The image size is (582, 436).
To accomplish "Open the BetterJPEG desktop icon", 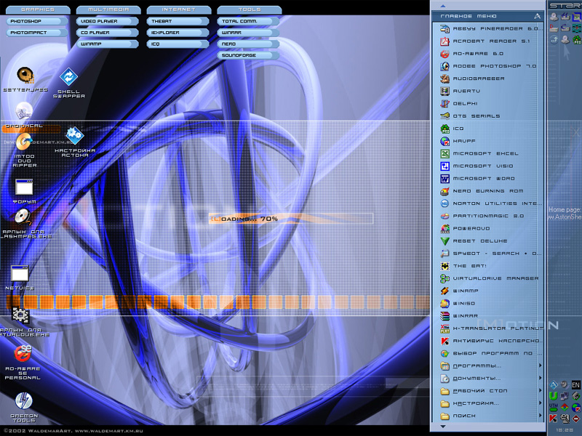I will (x=25, y=76).
